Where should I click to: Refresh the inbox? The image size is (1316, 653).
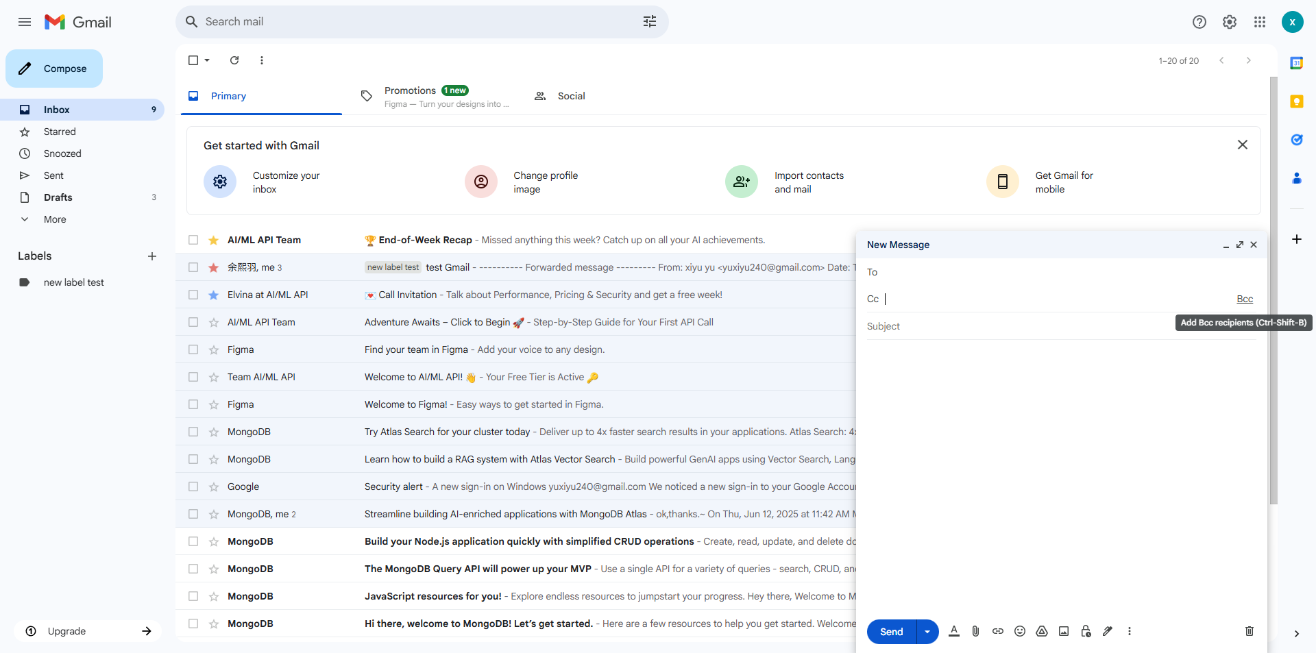234,60
